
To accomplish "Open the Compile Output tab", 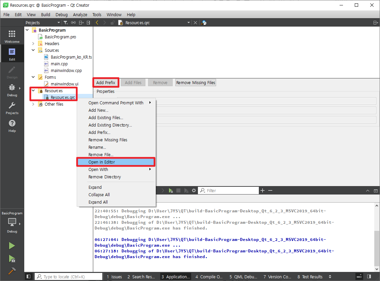I will point(209,276).
